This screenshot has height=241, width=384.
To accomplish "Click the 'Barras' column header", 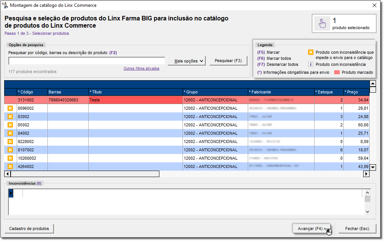I will point(68,92).
